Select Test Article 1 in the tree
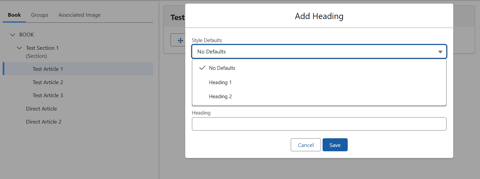 tap(48, 69)
